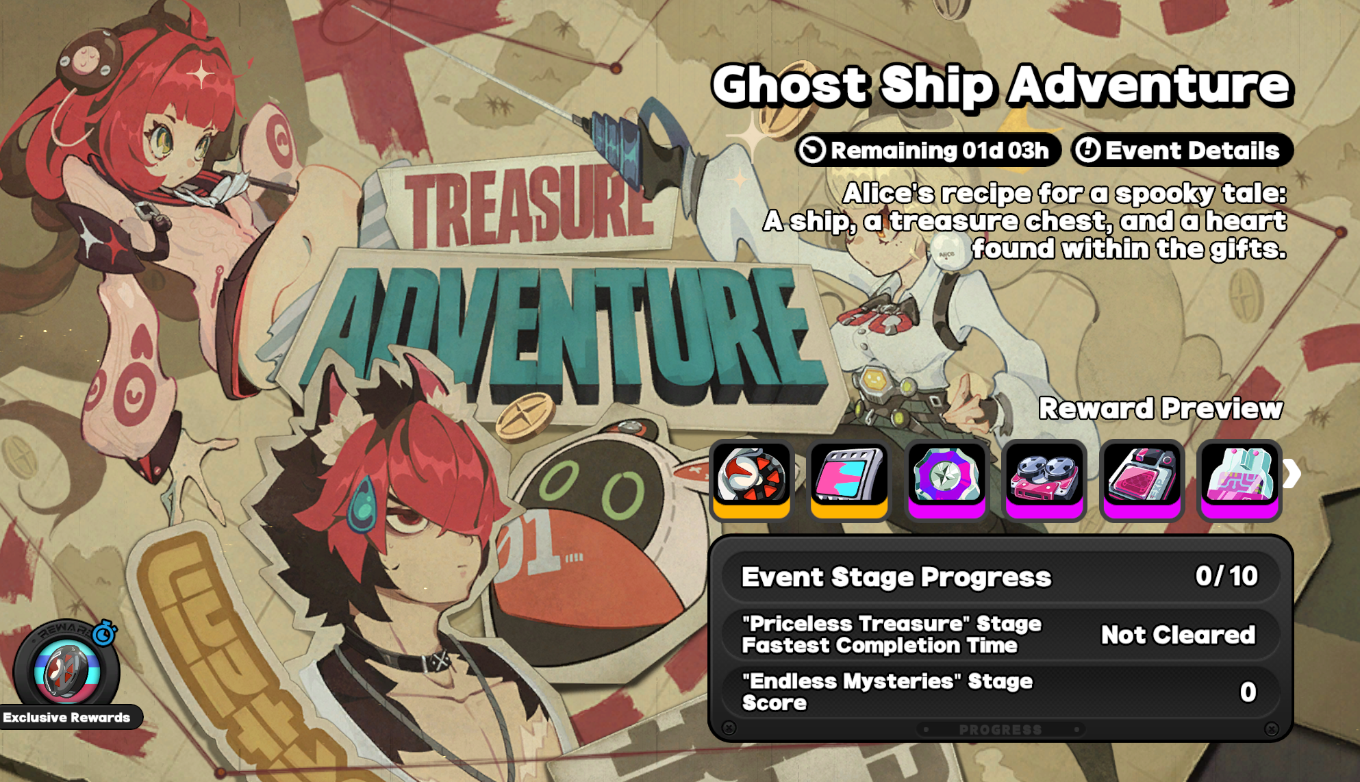Click the exclamation icon in Event Details

(1087, 150)
